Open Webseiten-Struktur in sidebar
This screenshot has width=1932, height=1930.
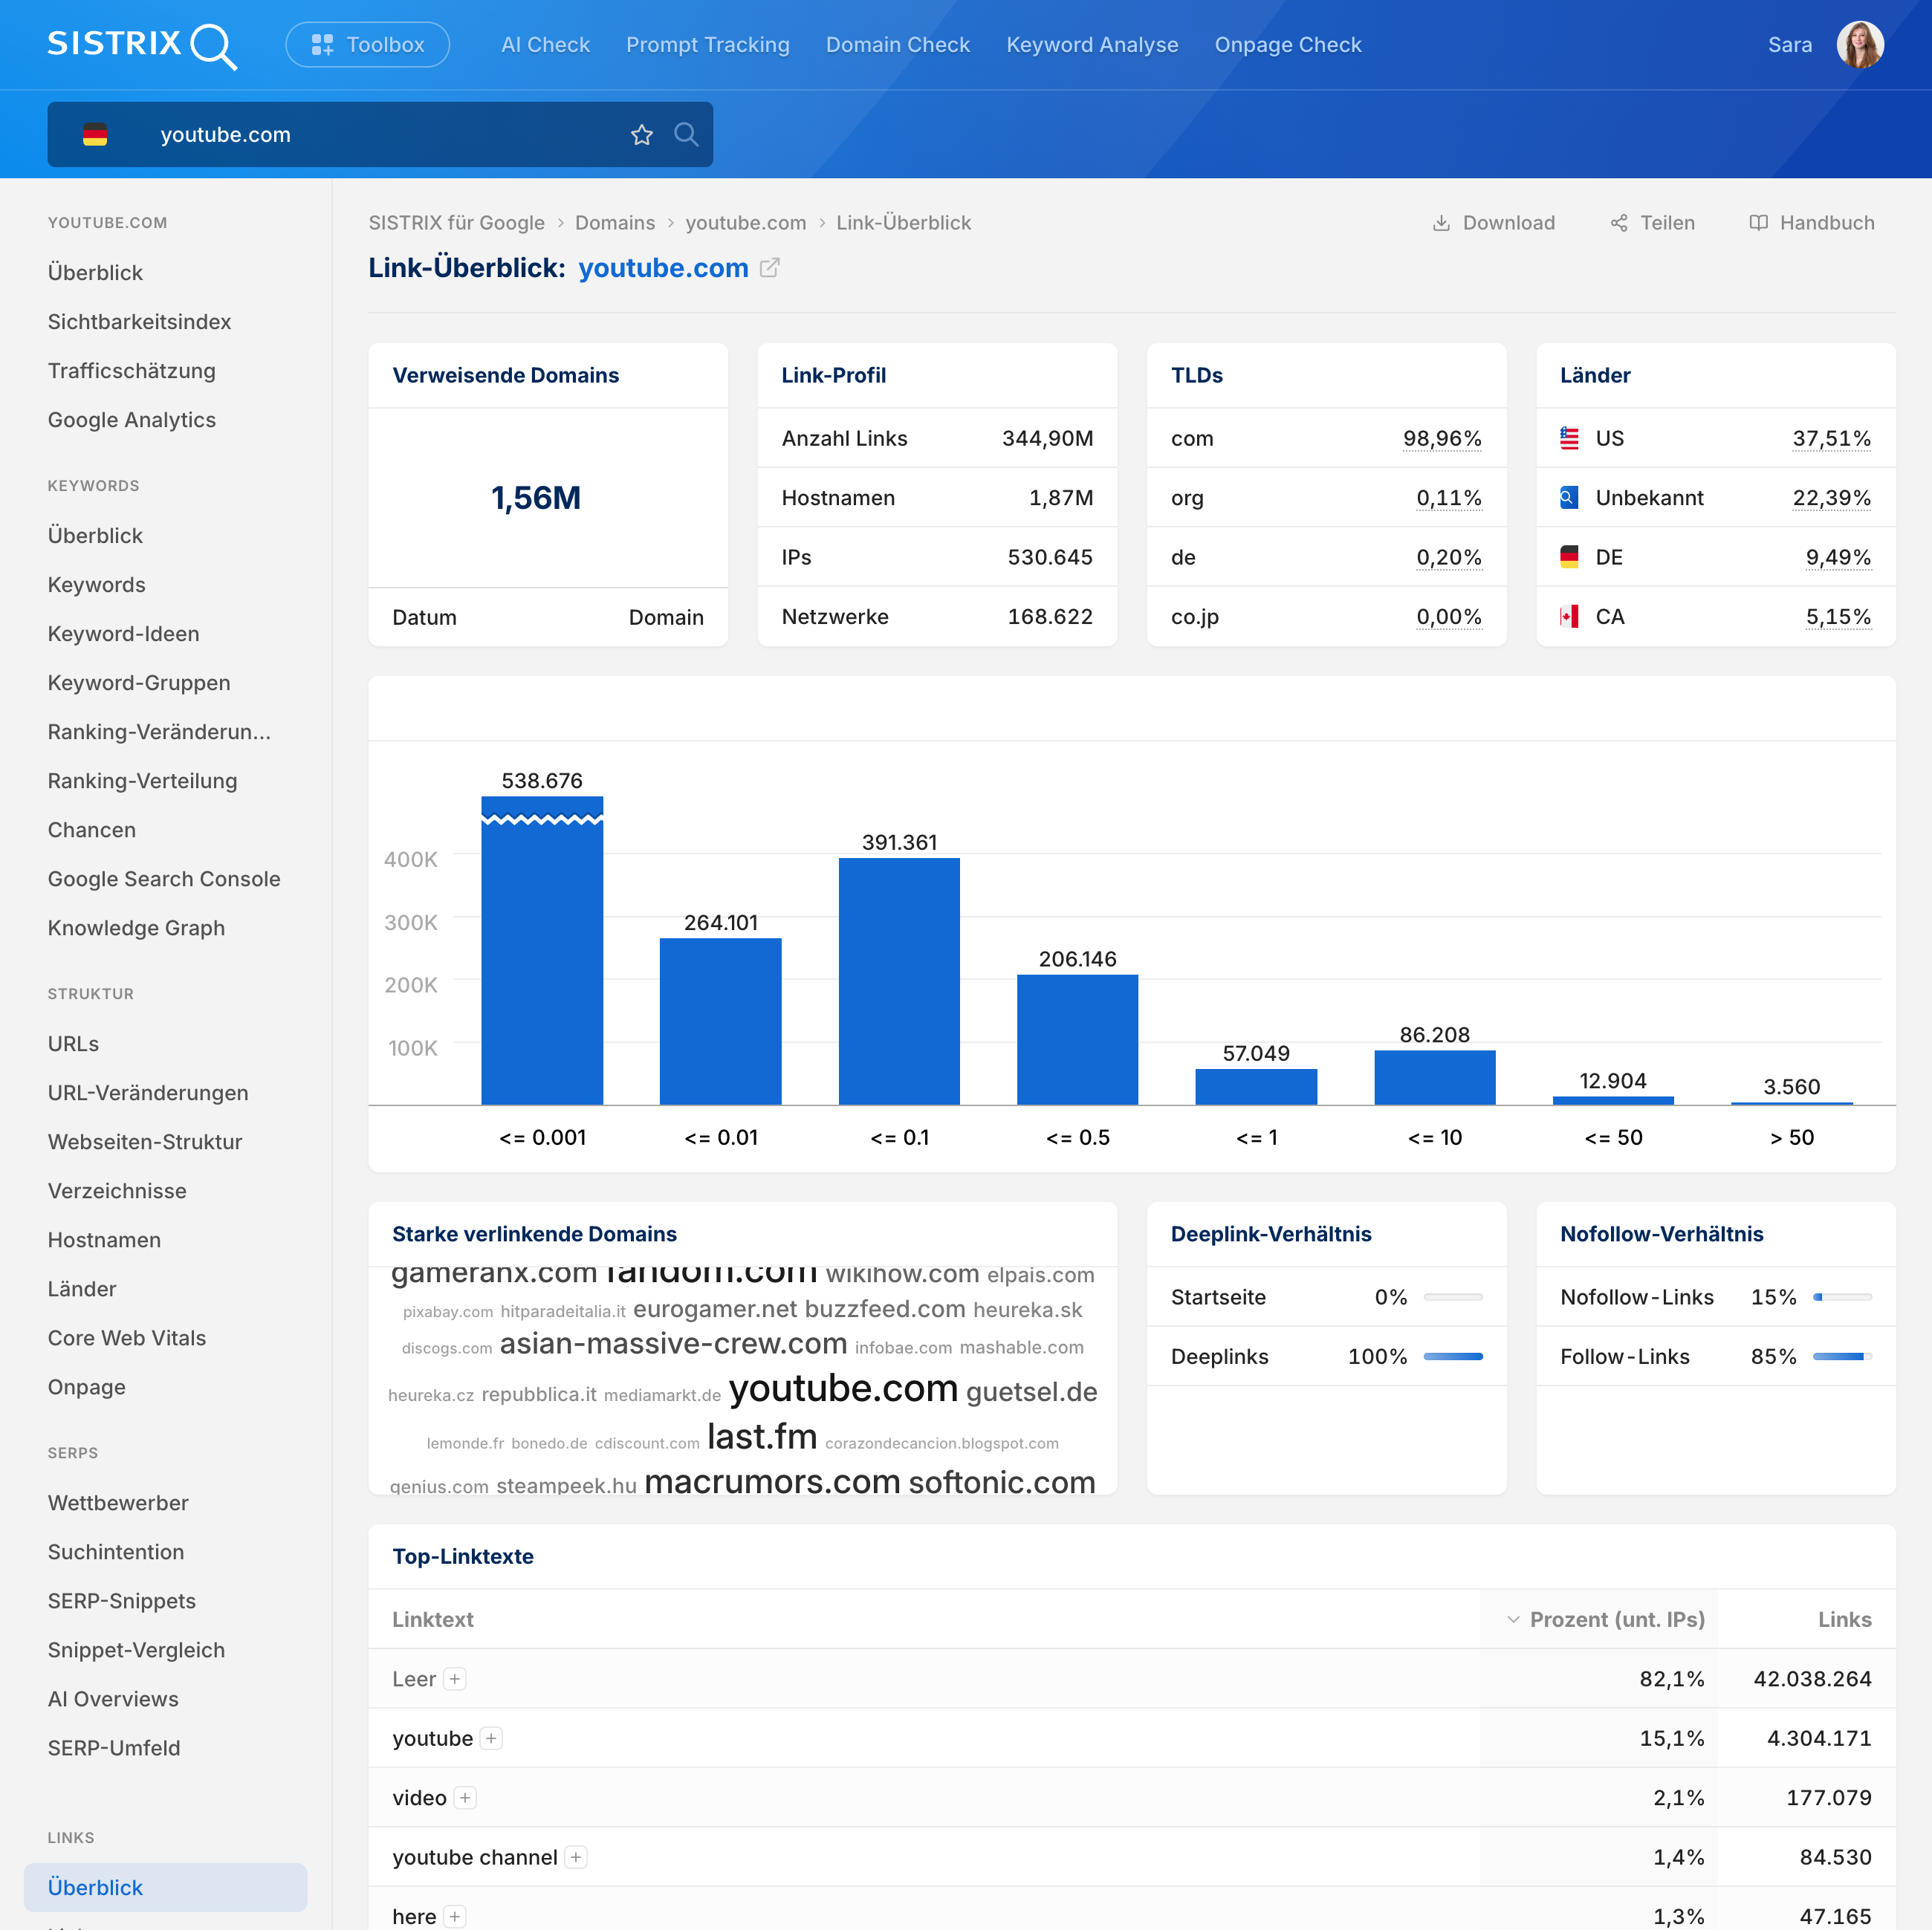click(x=145, y=1141)
